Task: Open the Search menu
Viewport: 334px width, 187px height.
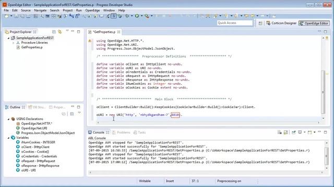Action: point(54,10)
